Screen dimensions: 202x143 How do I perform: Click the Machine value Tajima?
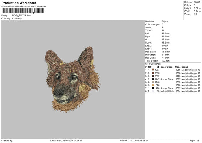coord(165,21)
